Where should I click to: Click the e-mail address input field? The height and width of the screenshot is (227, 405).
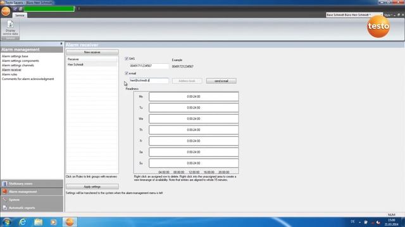click(149, 81)
